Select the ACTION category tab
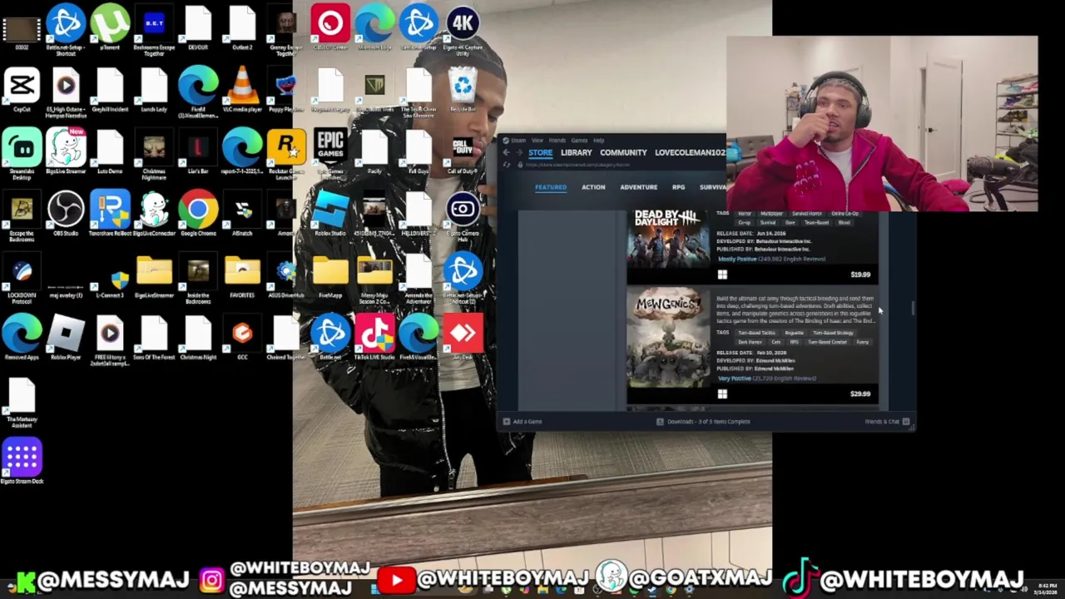The width and height of the screenshot is (1065, 599). click(593, 187)
